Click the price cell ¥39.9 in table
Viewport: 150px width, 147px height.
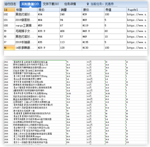click(41, 31)
